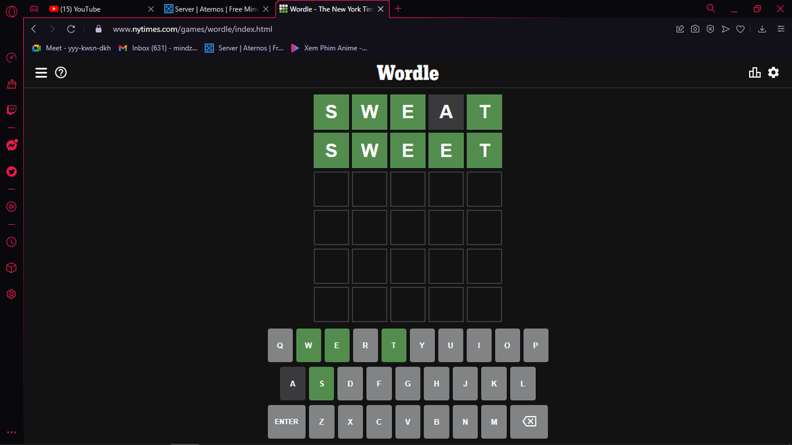Open Wordle settings gear icon
The width and height of the screenshot is (792, 445).
coord(774,73)
